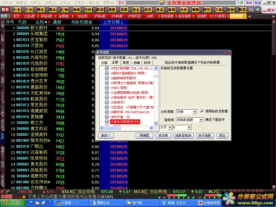Select chart icon of 1Q趋势线获利股价
This screenshot has height=207, width=276.
point(107,78)
